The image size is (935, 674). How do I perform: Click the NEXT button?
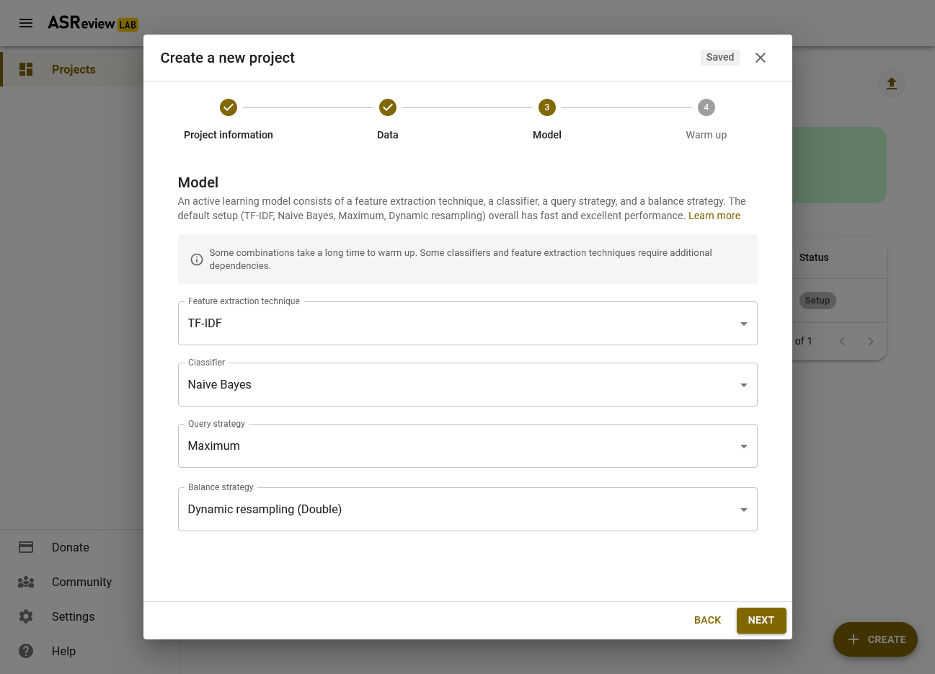coord(761,621)
